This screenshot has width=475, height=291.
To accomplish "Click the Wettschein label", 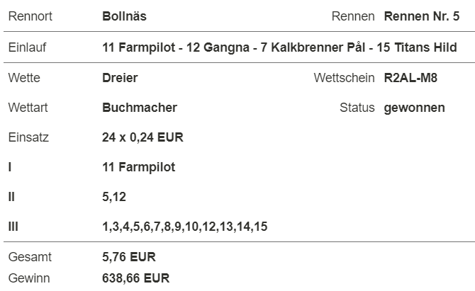I will coord(344,78).
